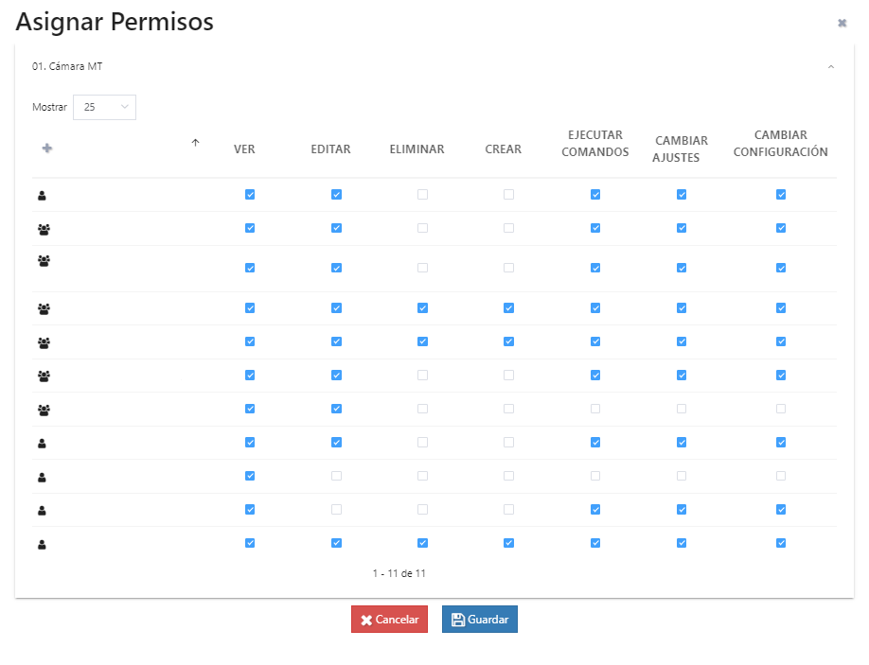Click the user icon in the ninth row

tap(42, 477)
